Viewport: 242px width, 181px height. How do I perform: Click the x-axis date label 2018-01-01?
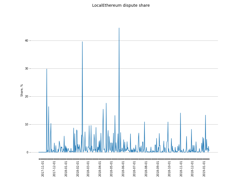pyautogui.click(x=66, y=169)
